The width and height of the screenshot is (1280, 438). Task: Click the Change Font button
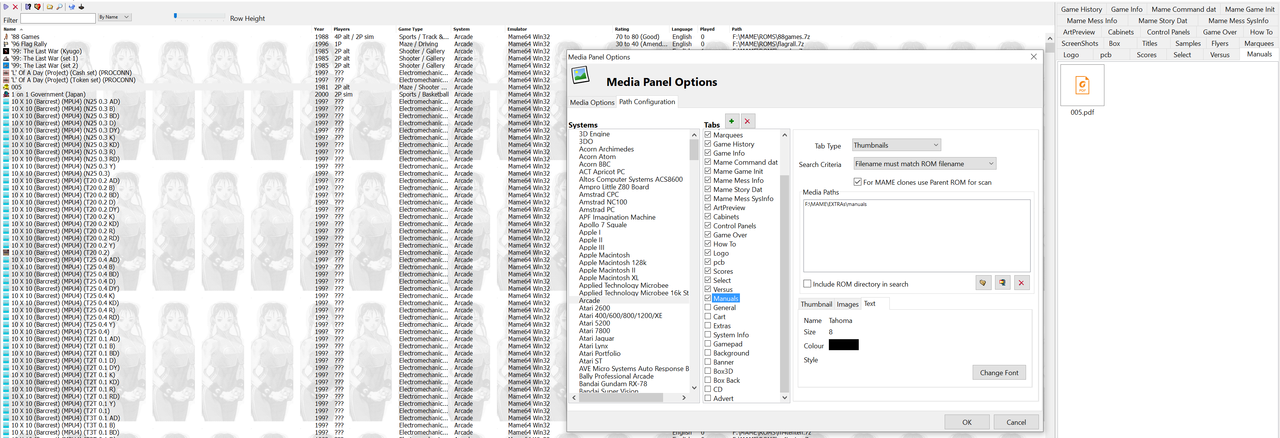[999, 373]
